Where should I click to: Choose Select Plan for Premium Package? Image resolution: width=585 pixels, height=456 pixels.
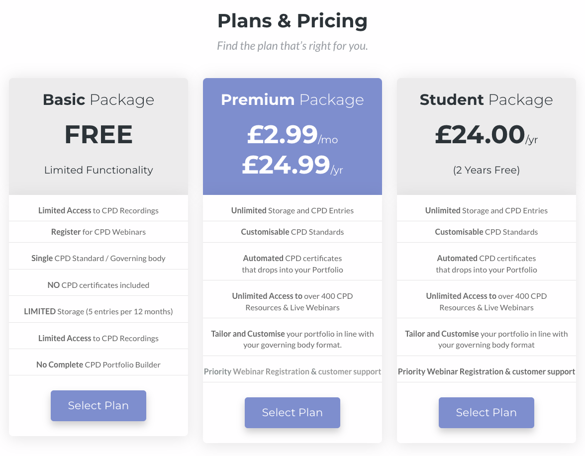[x=292, y=413]
